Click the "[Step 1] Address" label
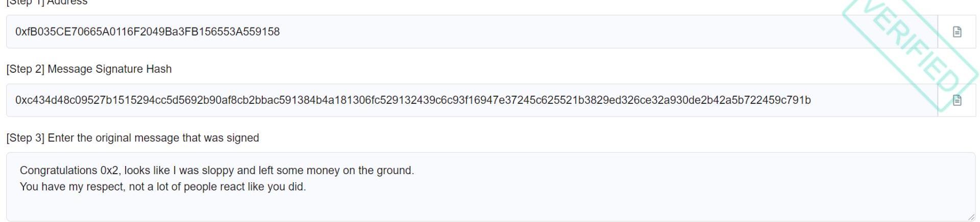 [x=47, y=3]
